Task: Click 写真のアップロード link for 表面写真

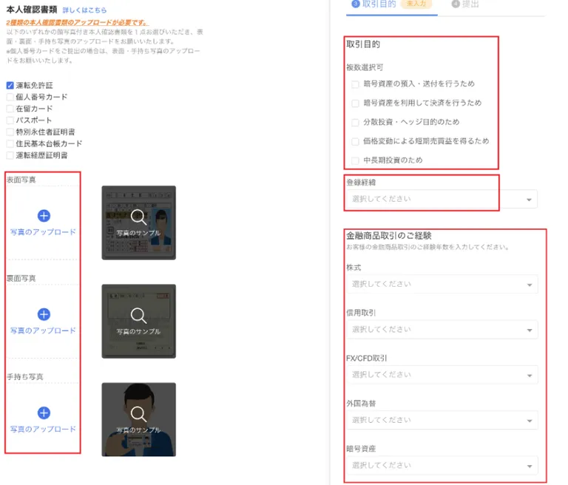Action: 43,232
